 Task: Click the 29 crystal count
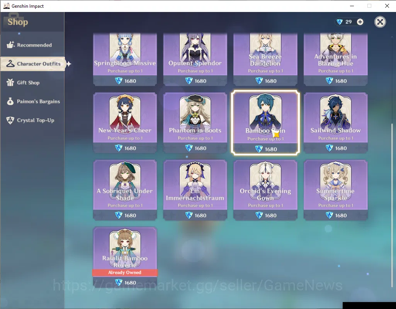click(x=348, y=22)
